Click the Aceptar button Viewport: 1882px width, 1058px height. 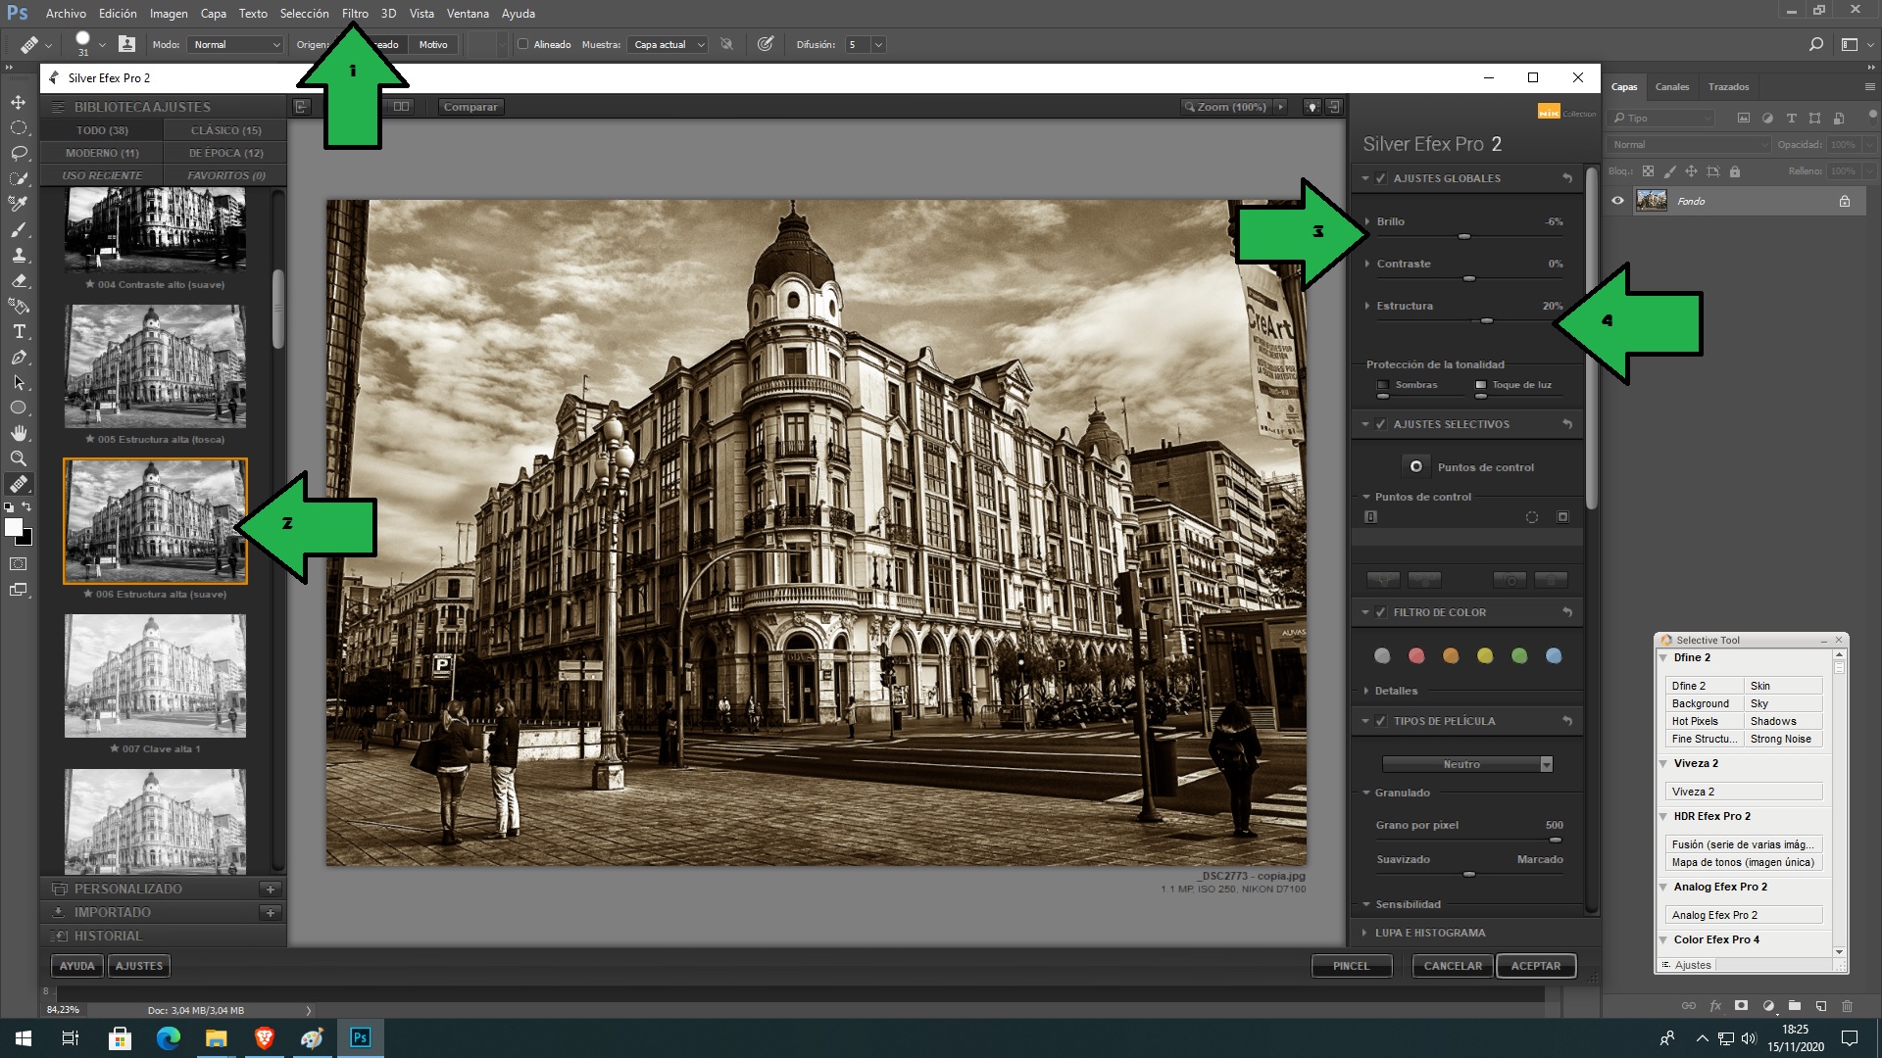tap(1535, 966)
